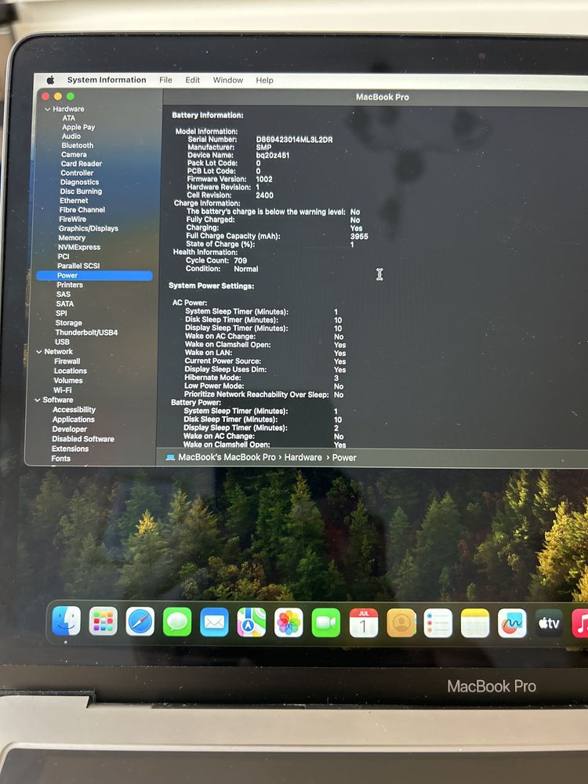
Task: Open Maps app in the Dock
Action: (252, 622)
